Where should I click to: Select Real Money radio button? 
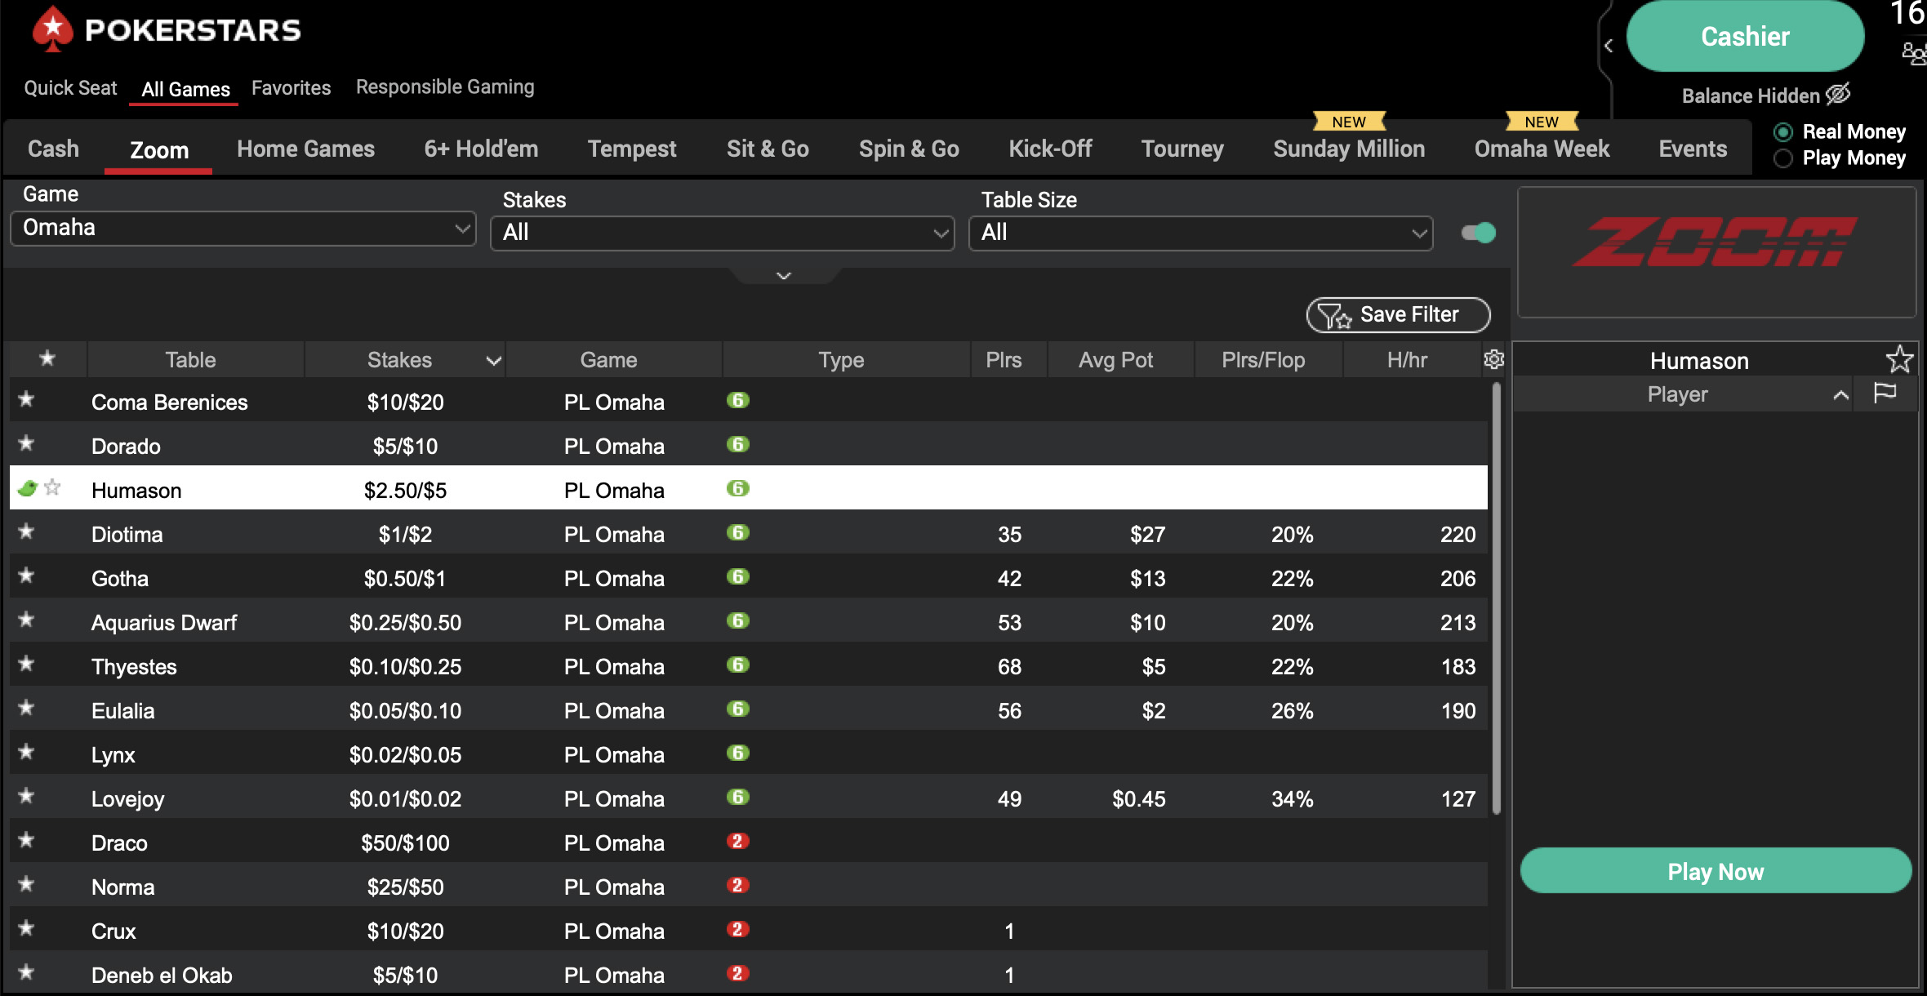pos(1783,132)
